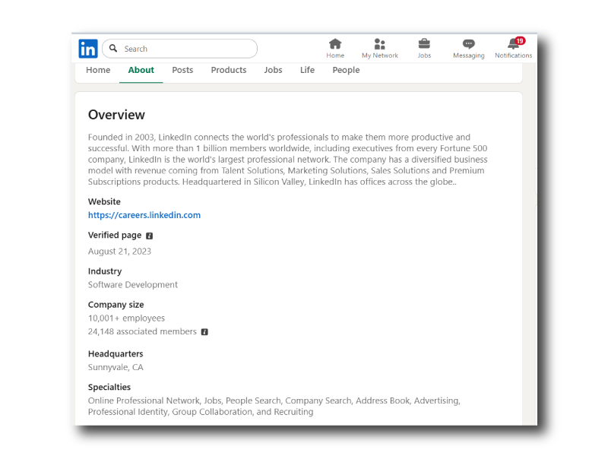Viewport: 608px width, 456px height.
Task: Click the Sunnyvale, CA text
Action: 116,367
